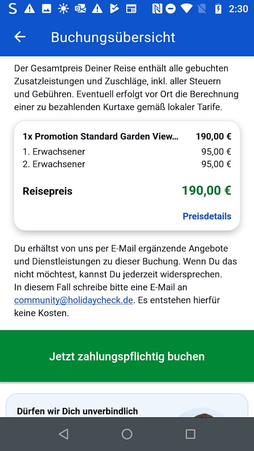Tap the 1. Erwachsener price row
This screenshot has width=254, height=451.
(127, 152)
